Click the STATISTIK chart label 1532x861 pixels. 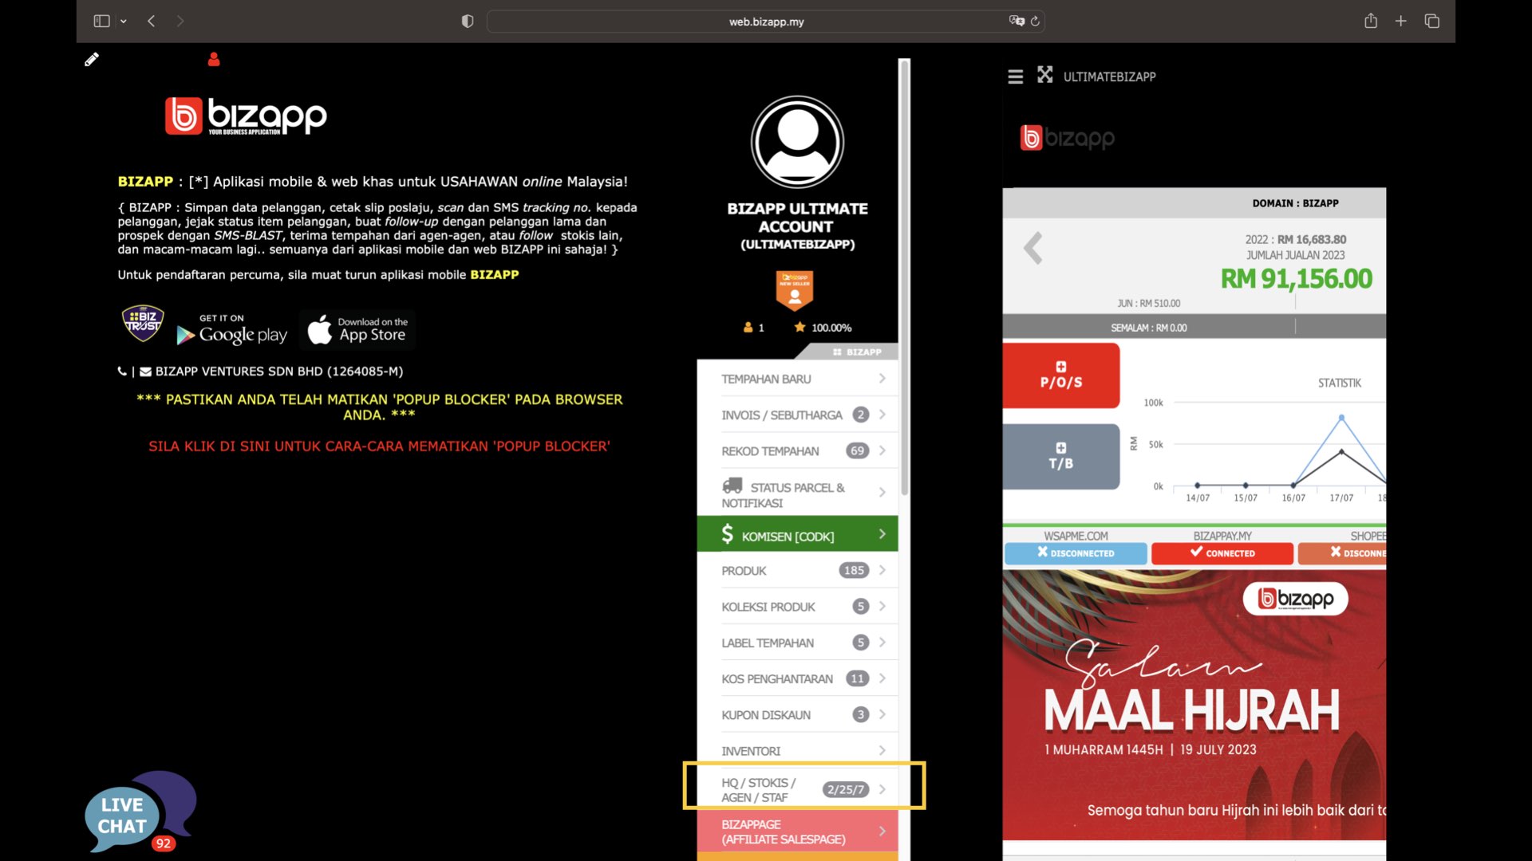1339,383
